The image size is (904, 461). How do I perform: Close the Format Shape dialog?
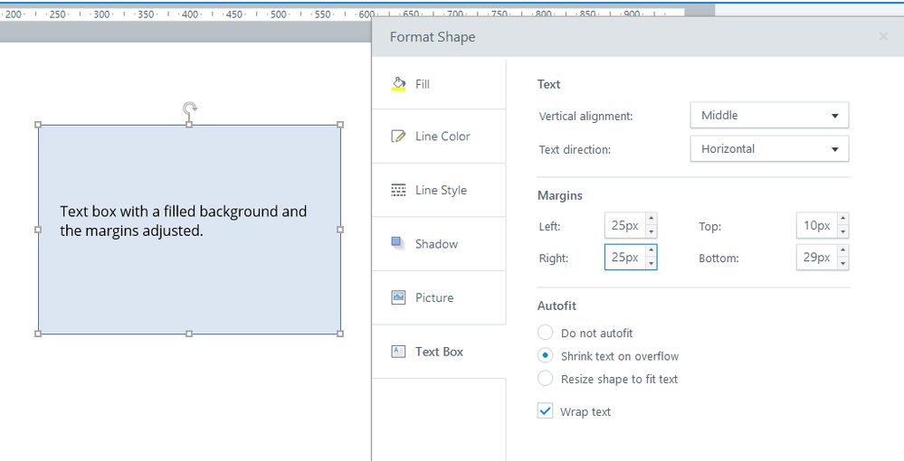883,37
